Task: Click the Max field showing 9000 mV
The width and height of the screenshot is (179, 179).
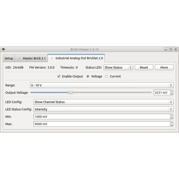Action: tap(102, 124)
